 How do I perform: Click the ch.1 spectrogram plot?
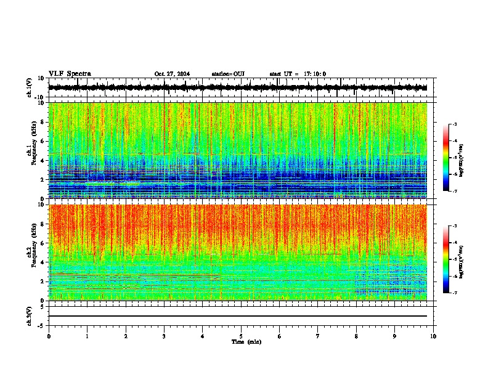(237, 150)
